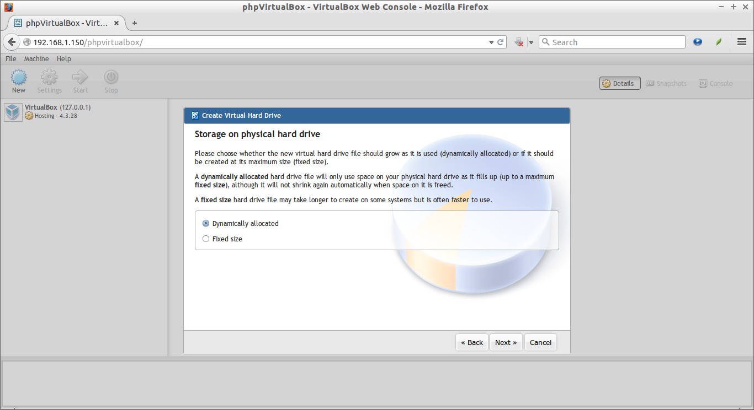
Task: Click the Firefox logo in title bar
Action: pyautogui.click(x=8, y=7)
